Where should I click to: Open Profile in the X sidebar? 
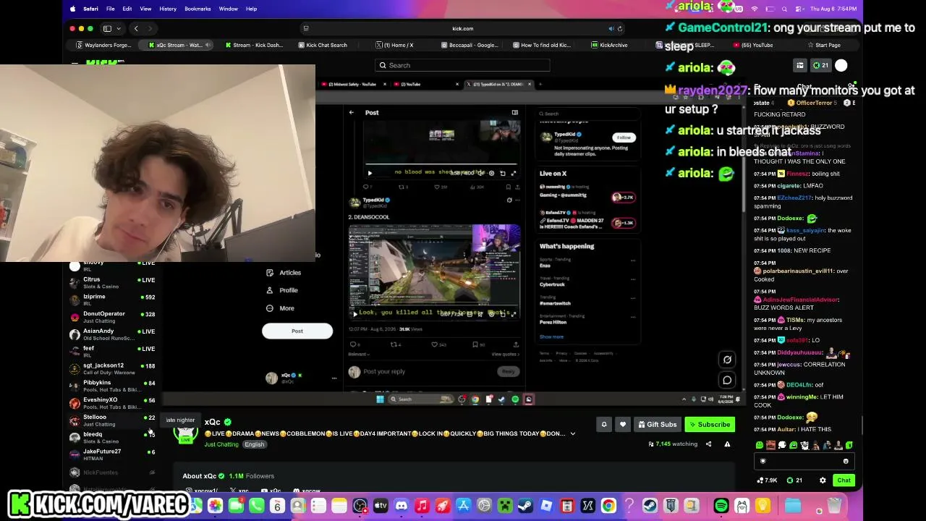point(282,290)
